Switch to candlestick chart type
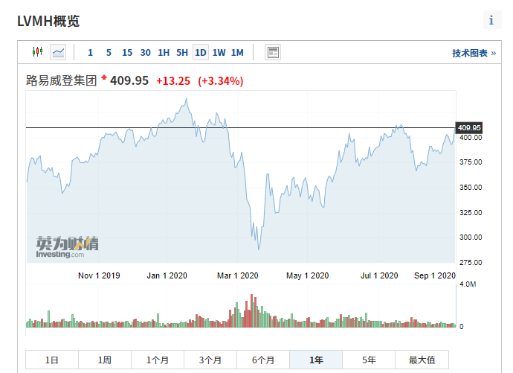Viewport: 513px width, 373px height. coord(38,52)
